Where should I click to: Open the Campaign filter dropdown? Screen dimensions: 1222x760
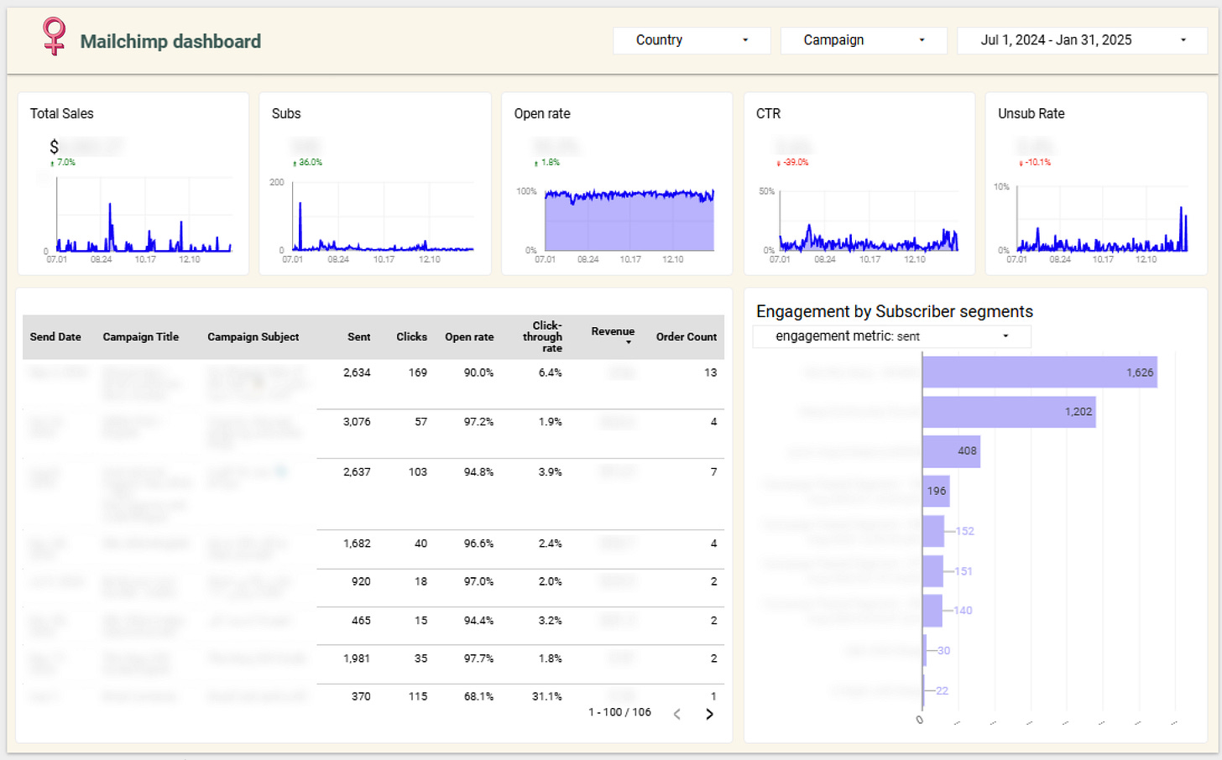point(864,40)
